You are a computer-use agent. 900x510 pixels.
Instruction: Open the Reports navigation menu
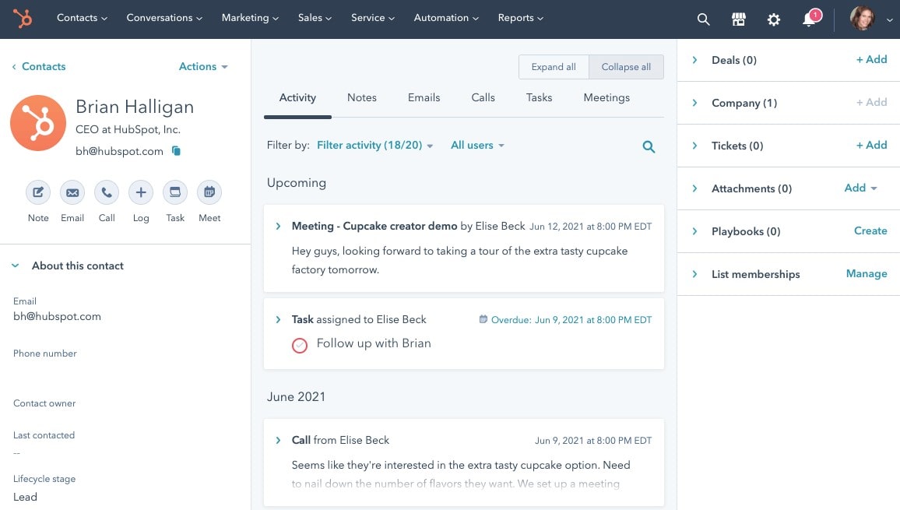(520, 18)
